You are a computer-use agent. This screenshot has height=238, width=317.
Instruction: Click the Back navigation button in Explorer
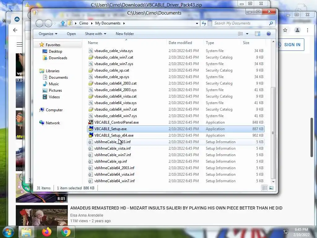click(x=39, y=24)
